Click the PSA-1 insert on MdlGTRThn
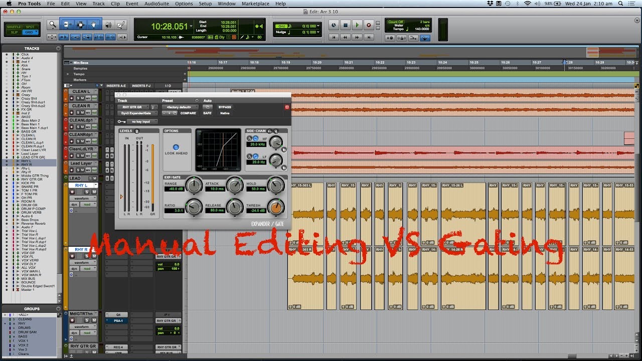This screenshot has width=642, height=361. pos(117,320)
